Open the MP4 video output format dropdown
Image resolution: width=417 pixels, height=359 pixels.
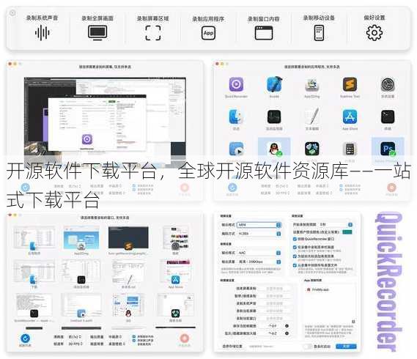[259, 225]
